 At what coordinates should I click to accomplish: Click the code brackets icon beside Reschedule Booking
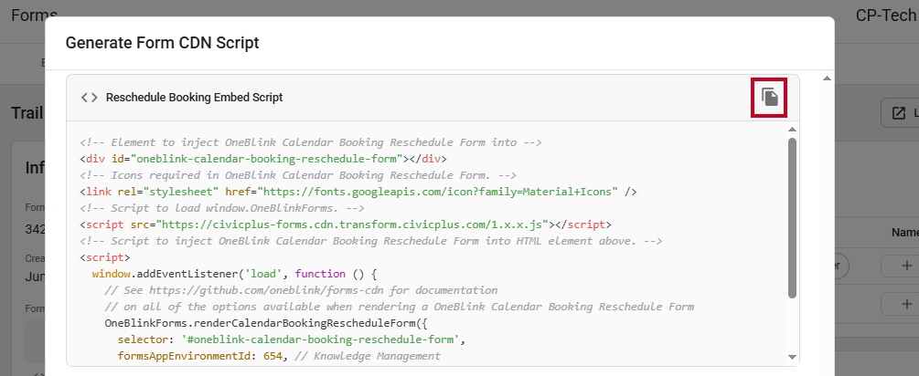coord(89,97)
